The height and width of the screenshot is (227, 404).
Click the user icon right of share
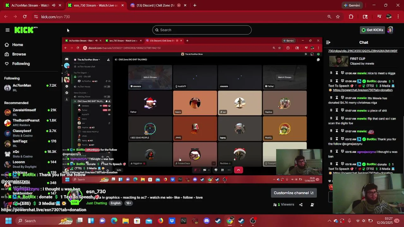tap(312, 205)
